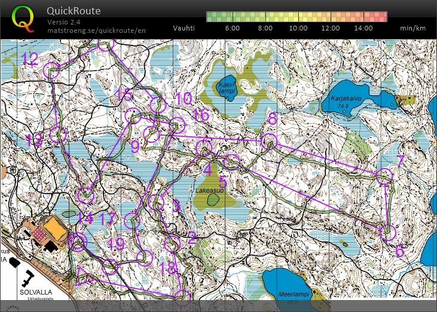Click the Vauhti pace label

pyautogui.click(x=183, y=28)
